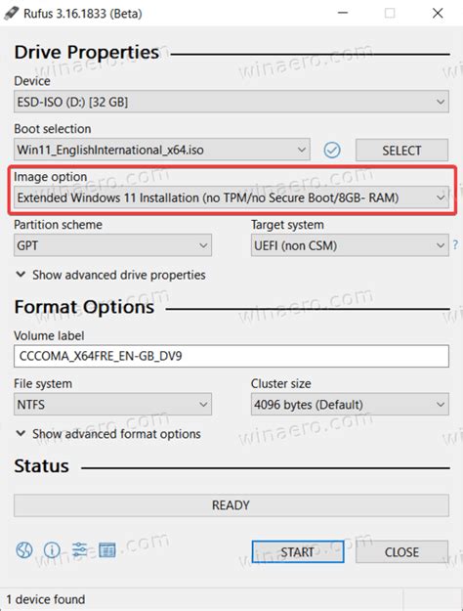Viewport: 463px width, 611px height.
Task: Click the READY status progress bar
Action: pyautogui.click(x=231, y=505)
